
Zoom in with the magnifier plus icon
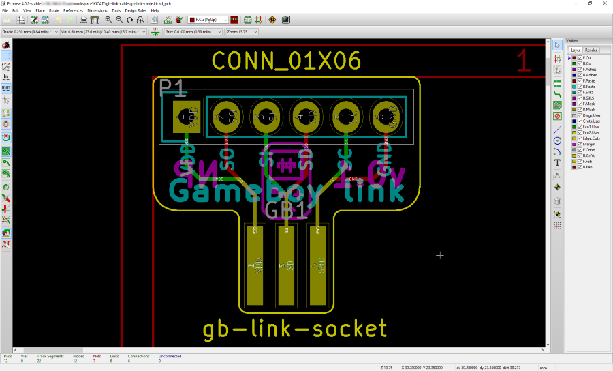[x=108, y=20]
